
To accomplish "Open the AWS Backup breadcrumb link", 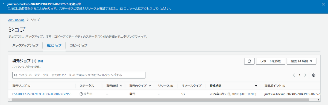I will pos(16,20).
